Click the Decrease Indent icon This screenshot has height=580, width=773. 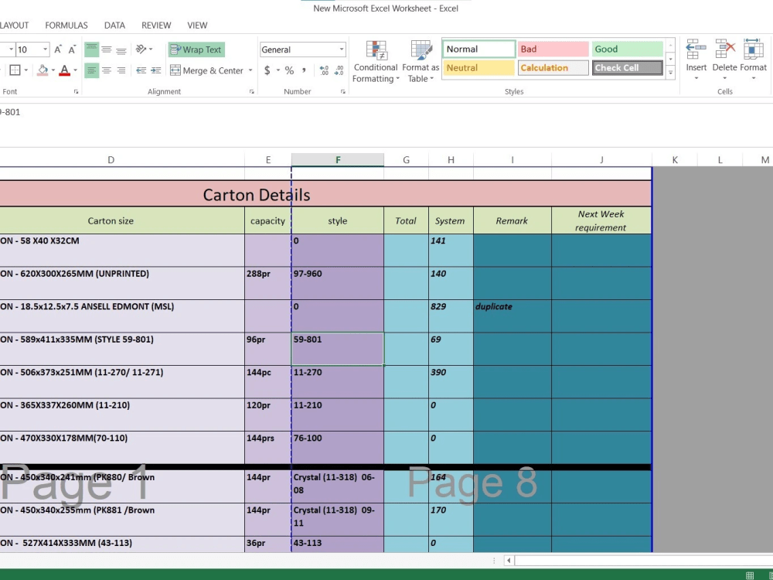pyautogui.click(x=141, y=70)
